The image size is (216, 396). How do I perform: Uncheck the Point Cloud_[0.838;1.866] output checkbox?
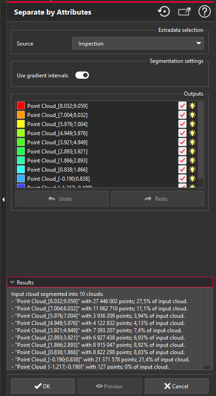(x=182, y=169)
